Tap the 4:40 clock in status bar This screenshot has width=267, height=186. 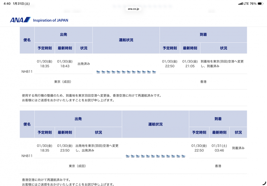tap(7, 4)
